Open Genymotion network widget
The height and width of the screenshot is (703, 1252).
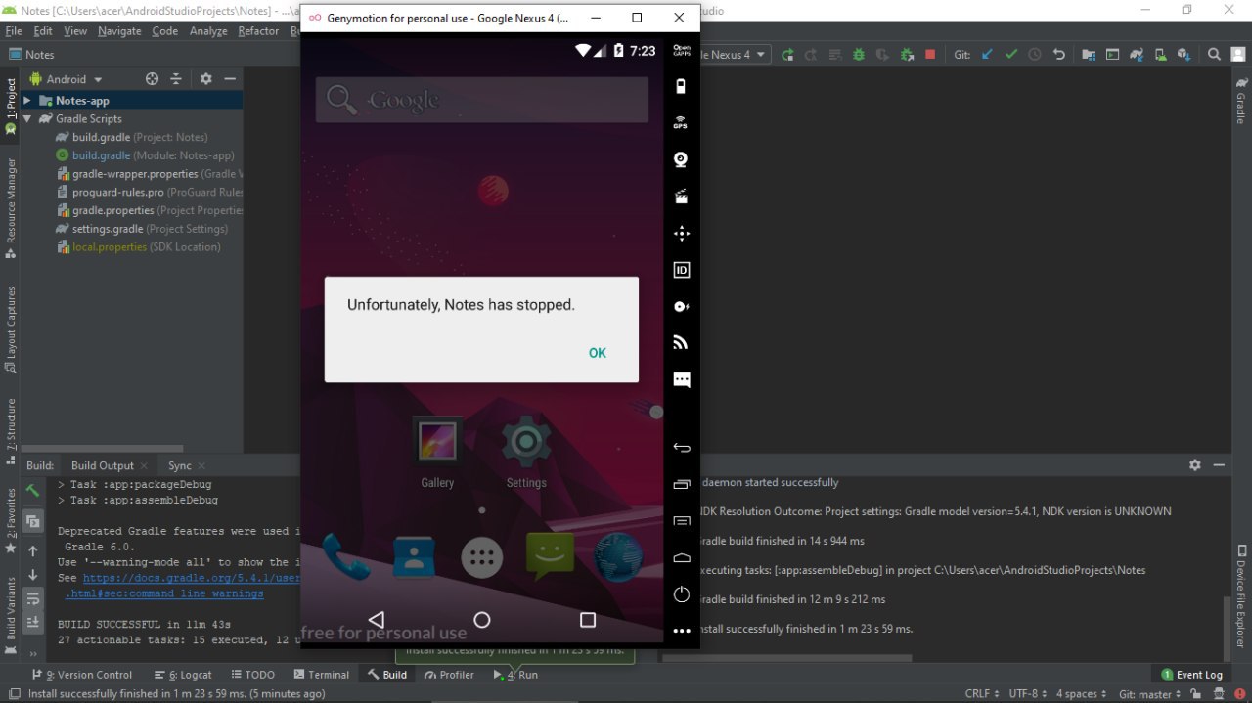click(x=682, y=343)
